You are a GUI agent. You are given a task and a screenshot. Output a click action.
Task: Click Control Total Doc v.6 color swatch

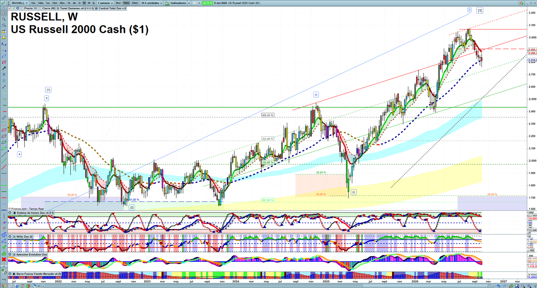click(97, 8)
